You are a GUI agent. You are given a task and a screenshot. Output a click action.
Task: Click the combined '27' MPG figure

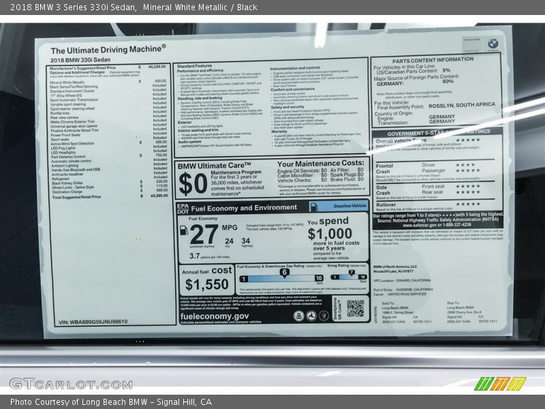(x=204, y=234)
